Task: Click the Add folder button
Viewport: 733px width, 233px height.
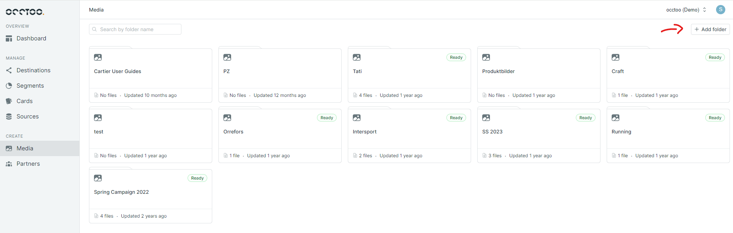Action: tap(710, 29)
